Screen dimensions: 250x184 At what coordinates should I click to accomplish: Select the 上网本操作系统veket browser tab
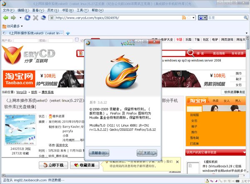click(33, 33)
